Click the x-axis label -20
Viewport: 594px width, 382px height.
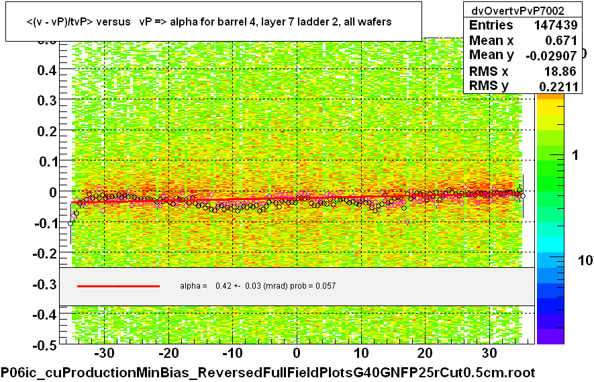(x=168, y=353)
